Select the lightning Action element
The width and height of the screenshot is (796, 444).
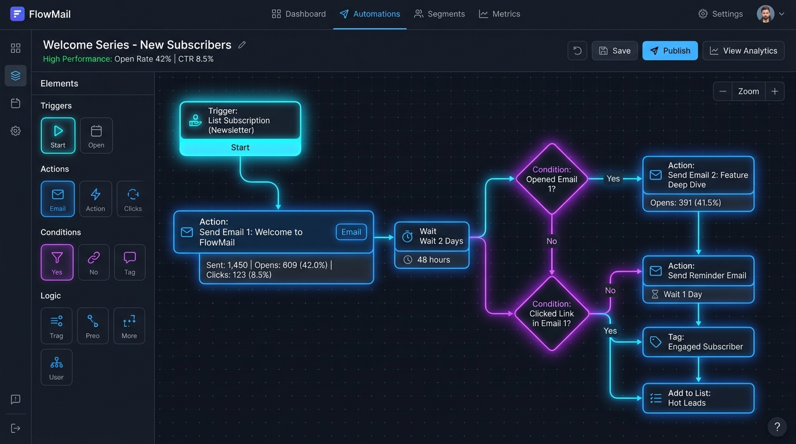click(x=95, y=199)
